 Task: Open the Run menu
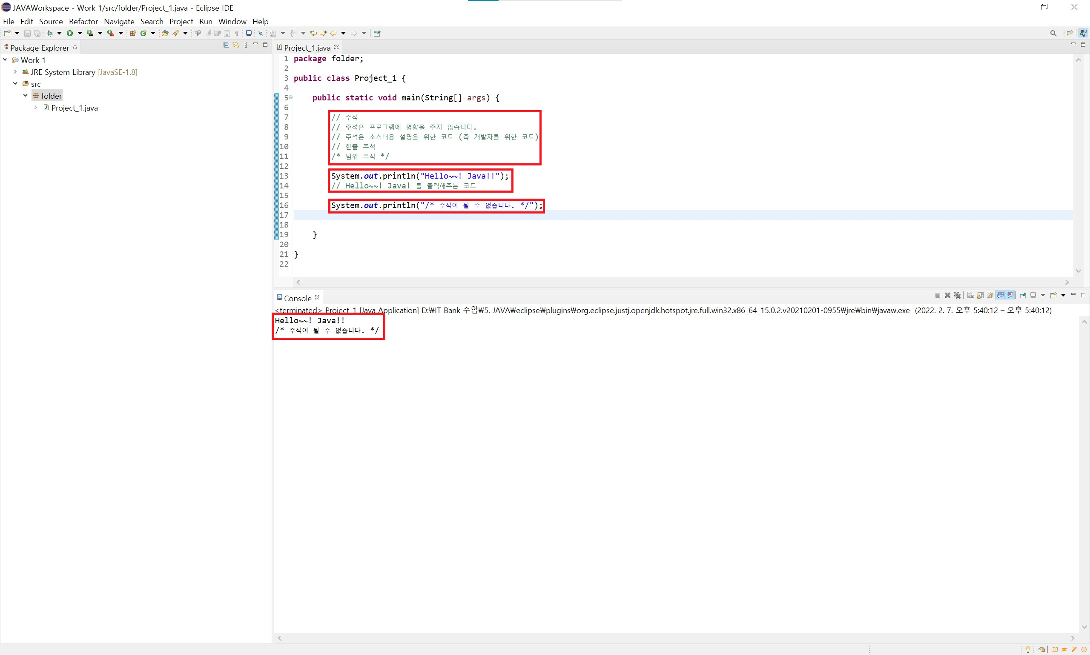[x=206, y=21]
